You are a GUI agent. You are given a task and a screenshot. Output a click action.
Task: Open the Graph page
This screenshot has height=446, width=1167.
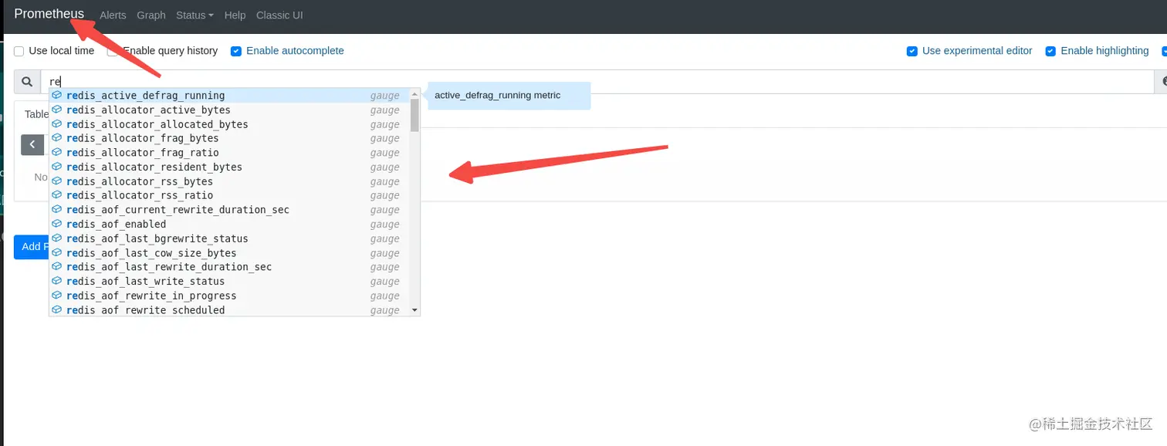pyautogui.click(x=151, y=15)
